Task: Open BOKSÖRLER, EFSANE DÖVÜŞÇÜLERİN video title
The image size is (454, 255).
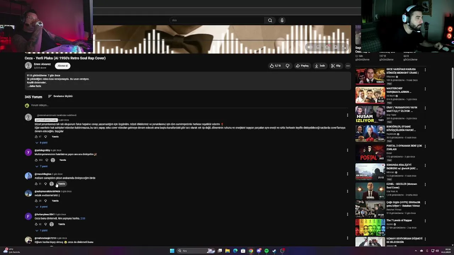Action: click(401, 128)
